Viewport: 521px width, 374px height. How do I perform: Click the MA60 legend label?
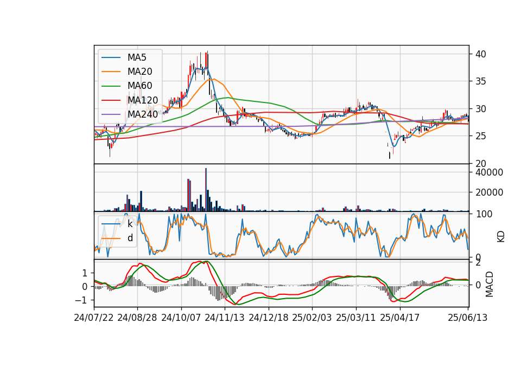pyautogui.click(x=139, y=86)
